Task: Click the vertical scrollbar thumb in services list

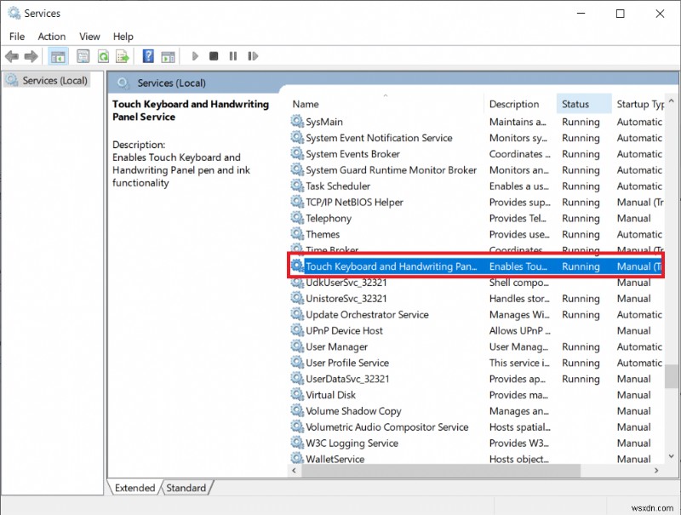Action: tap(672, 375)
